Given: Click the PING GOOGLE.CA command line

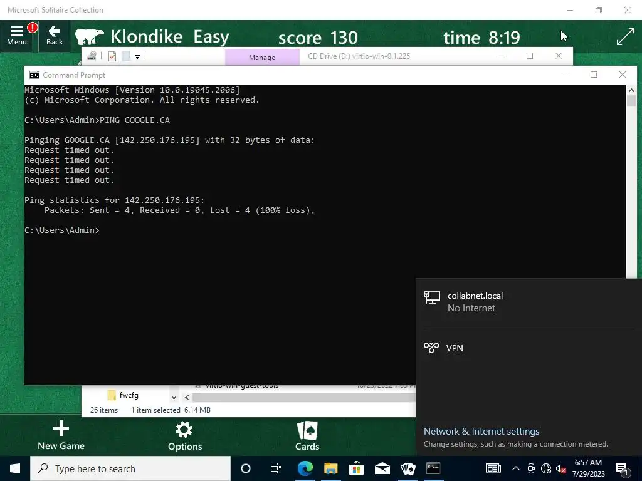Looking at the screenshot, I should point(97,120).
